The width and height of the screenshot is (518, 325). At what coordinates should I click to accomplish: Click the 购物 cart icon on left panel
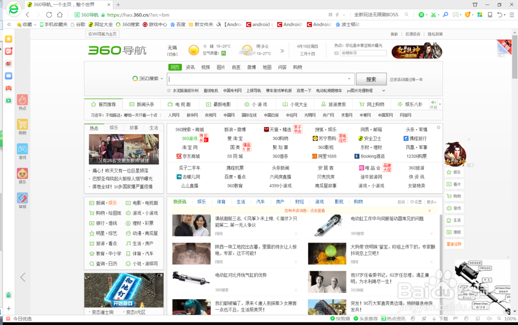22,124
